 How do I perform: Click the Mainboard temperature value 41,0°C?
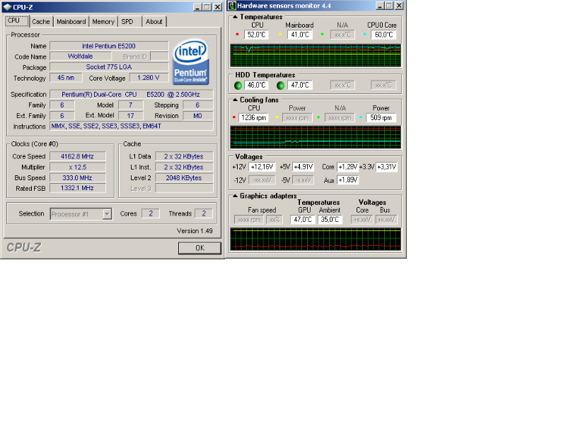(x=300, y=35)
